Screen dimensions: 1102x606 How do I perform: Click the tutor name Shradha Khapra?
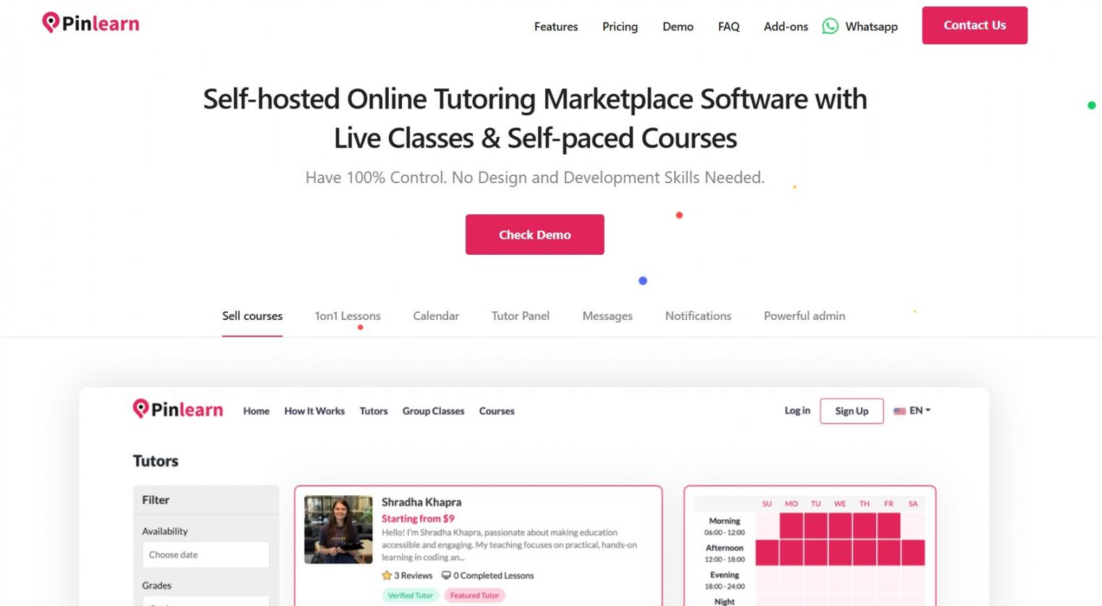coord(421,502)
